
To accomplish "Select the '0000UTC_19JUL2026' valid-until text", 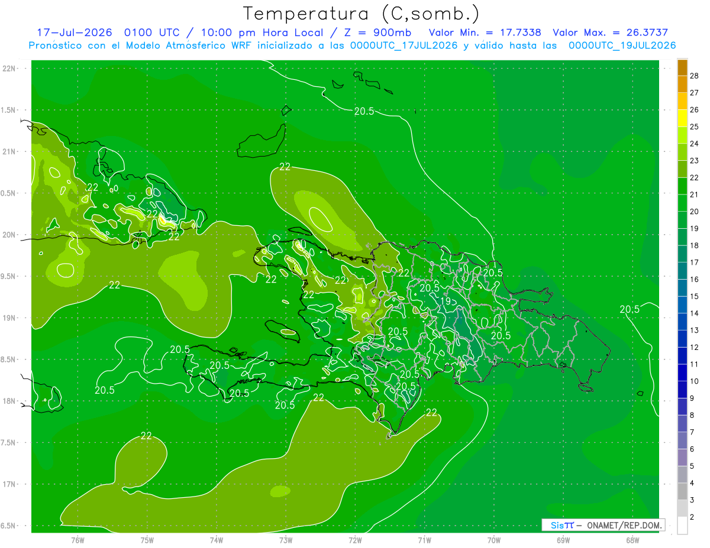I will point(622,45).
